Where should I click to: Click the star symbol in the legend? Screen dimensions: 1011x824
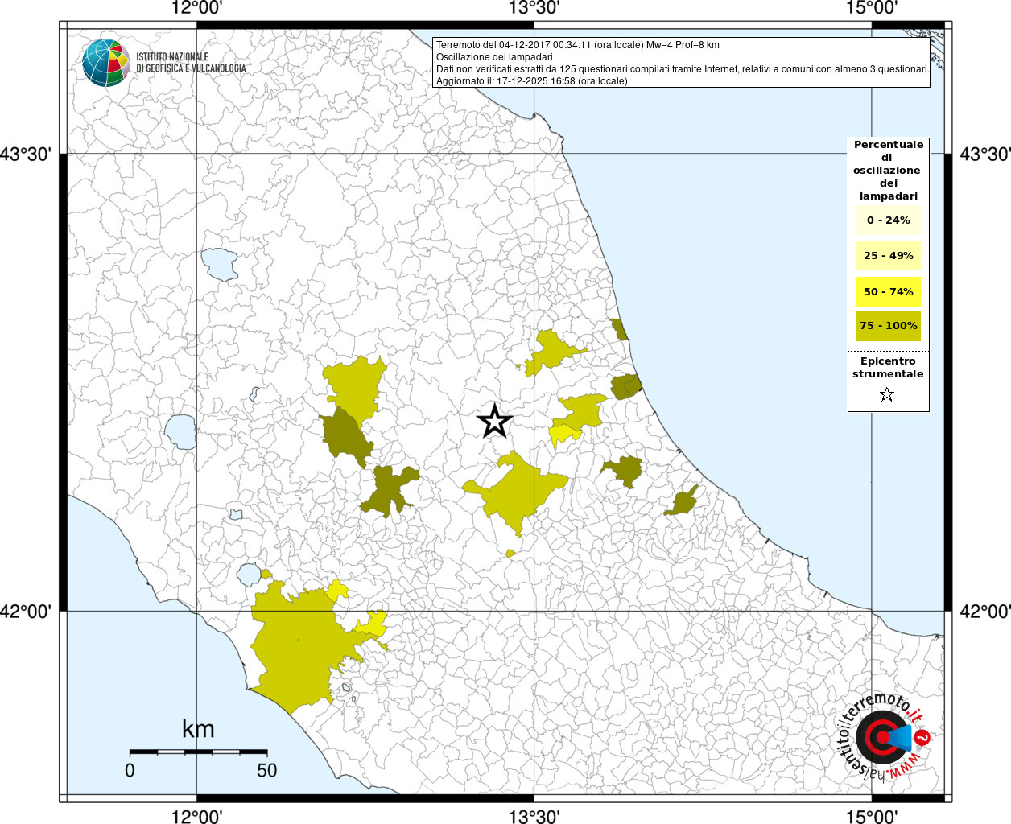[887, 394]
